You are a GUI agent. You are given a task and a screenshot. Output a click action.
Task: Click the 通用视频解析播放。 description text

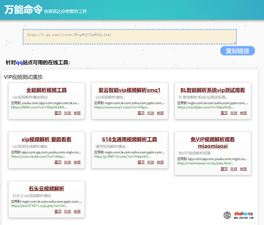point(111,146)
